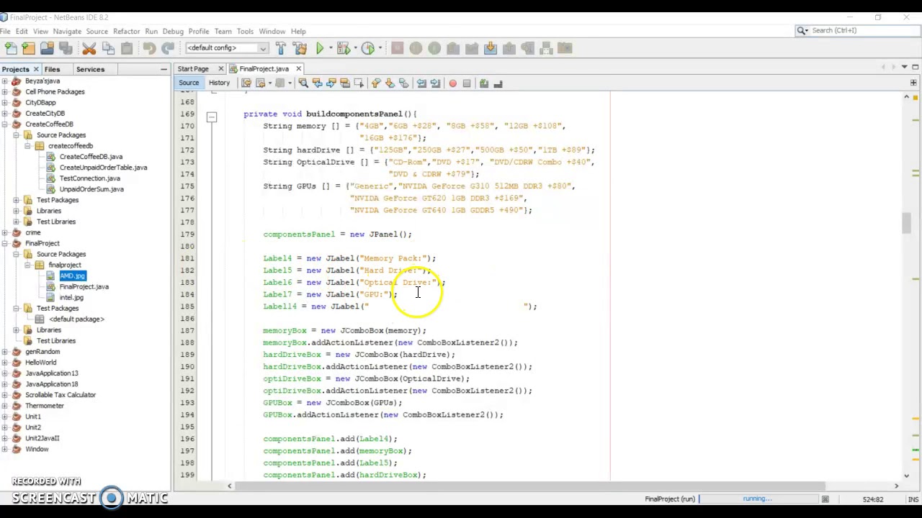Select FinalProject.java in the project tree

(x=84, y=286)
